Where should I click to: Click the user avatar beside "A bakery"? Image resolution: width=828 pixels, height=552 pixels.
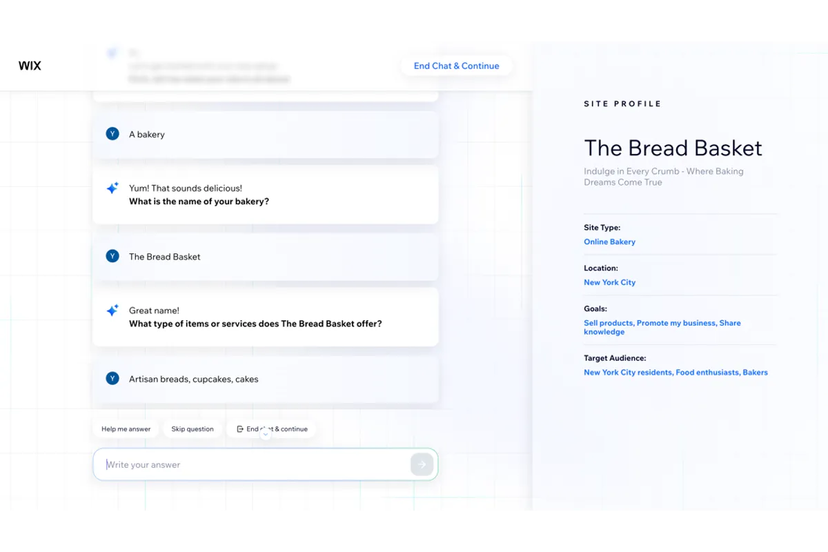click(112, 134)
